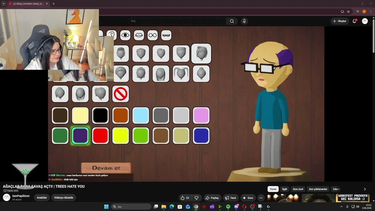Image resolution: width=375 pixels, height=211 pixels.
Task: Pick the orange-brown hair color
Action: coord(120,115)
